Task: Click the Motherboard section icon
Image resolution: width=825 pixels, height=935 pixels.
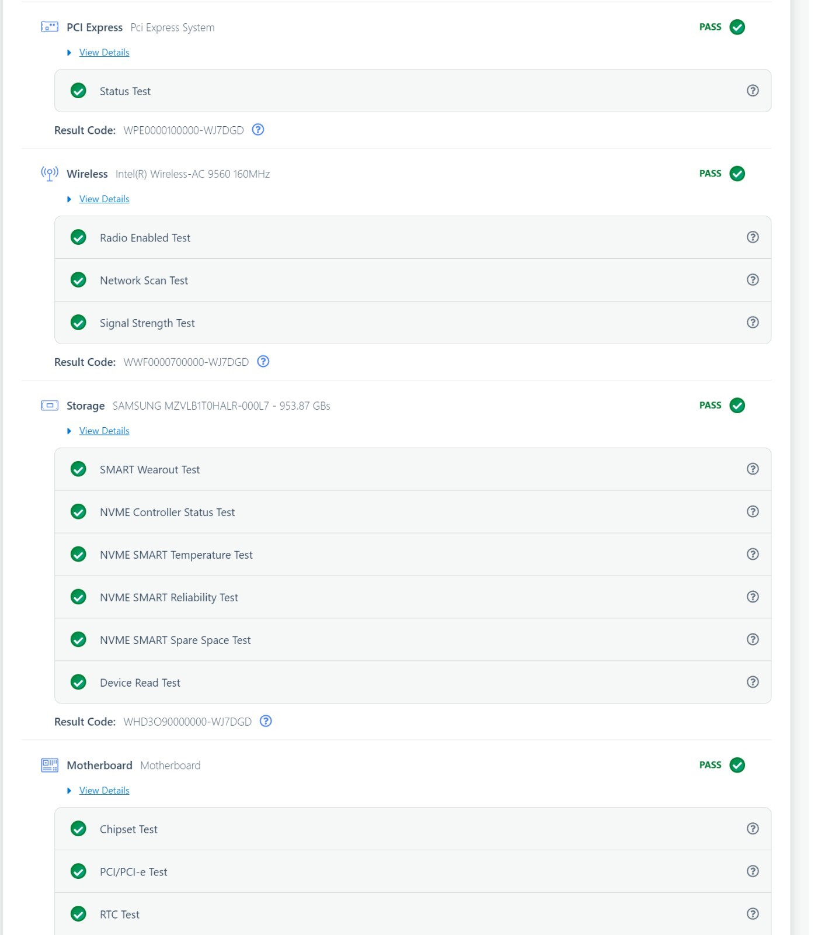Action: coord(50,765)
